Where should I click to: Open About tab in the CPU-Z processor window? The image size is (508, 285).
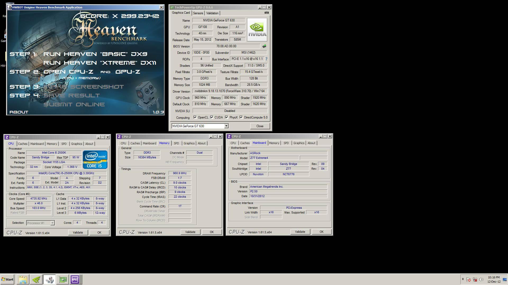(89, 144)
